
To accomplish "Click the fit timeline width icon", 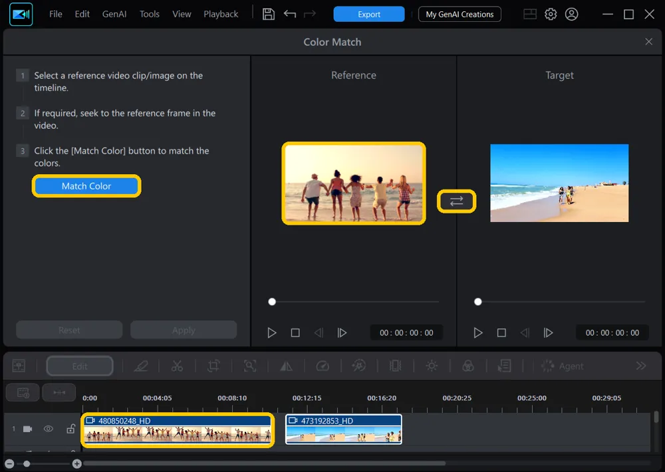I will pos(59,392).
